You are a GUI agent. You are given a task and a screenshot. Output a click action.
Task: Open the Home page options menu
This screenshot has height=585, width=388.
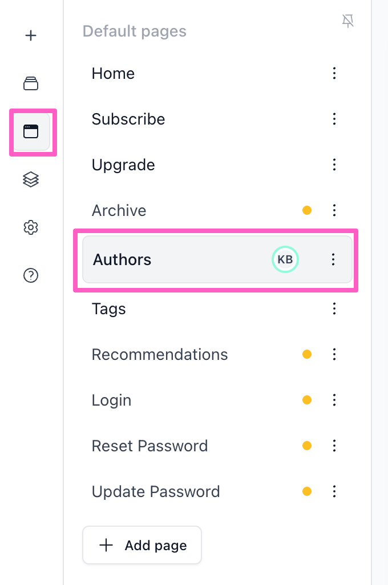point(334,73)
